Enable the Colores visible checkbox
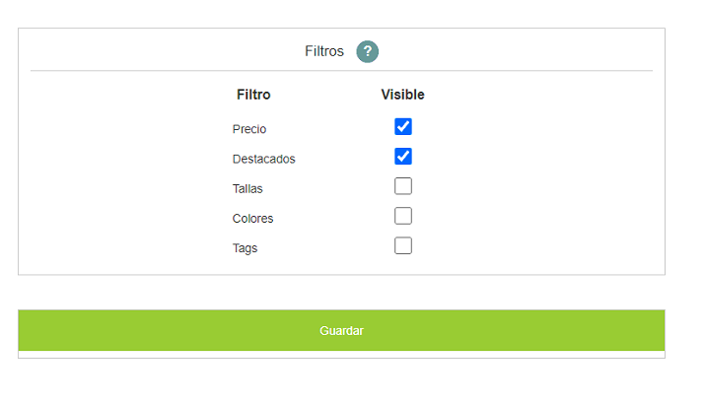Viewport: 705px width, 405px height. click(x=403, y=216)
